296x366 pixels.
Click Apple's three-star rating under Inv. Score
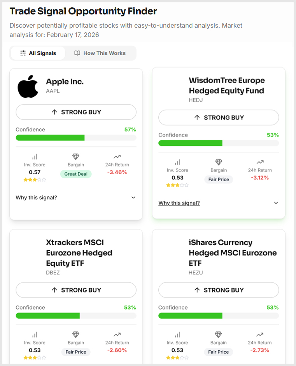point(35,180)
